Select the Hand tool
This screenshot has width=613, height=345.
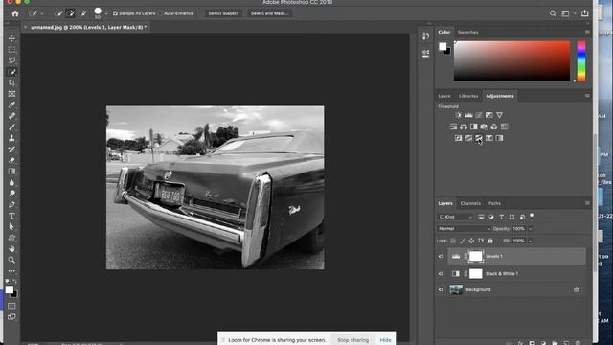click(11, 249)
